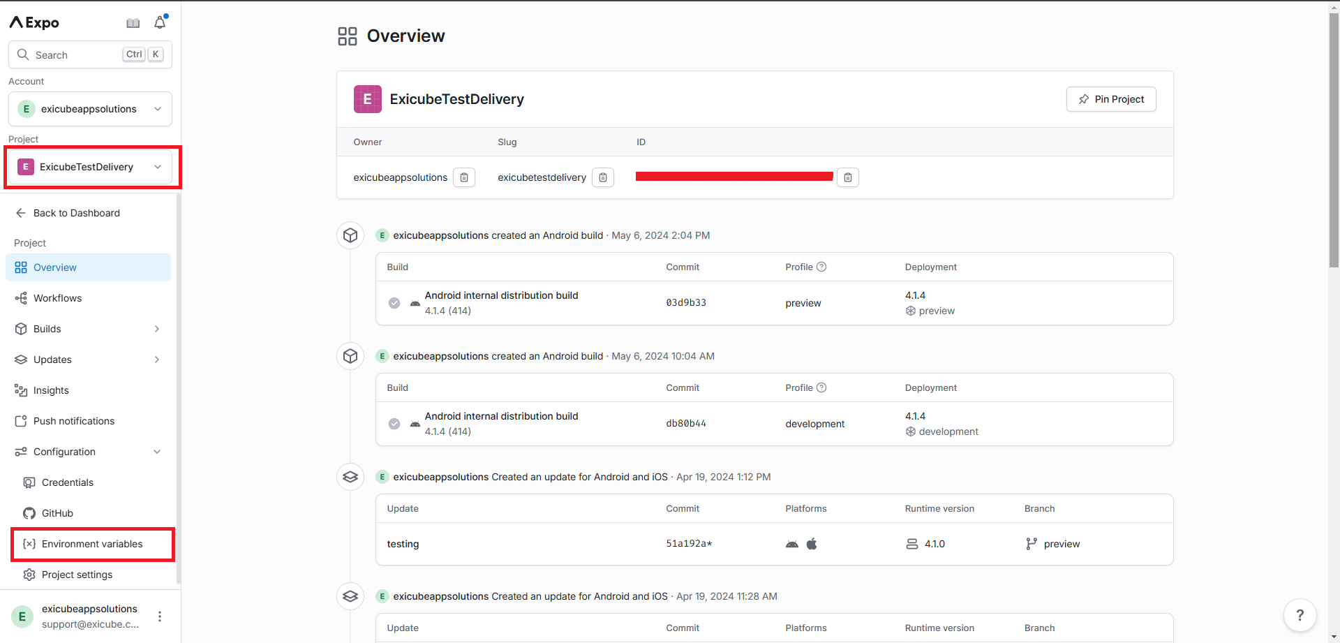This screenshot has height=643, width=1340.
Task: Click the Profile help icon in first build
Action: tap(821, 267)
